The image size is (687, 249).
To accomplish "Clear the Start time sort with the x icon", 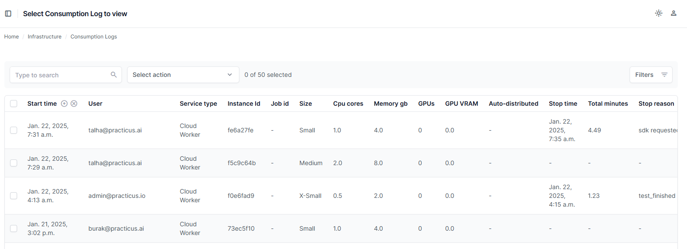I will pyautogui.click(x=74, y=104).
